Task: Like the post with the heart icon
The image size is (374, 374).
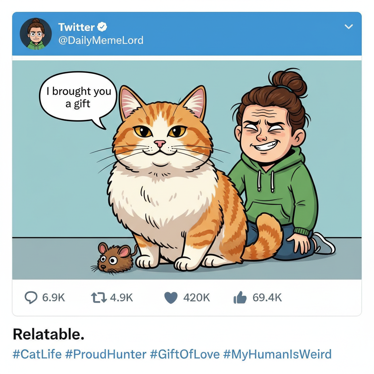Action: (x=171, y=298)
